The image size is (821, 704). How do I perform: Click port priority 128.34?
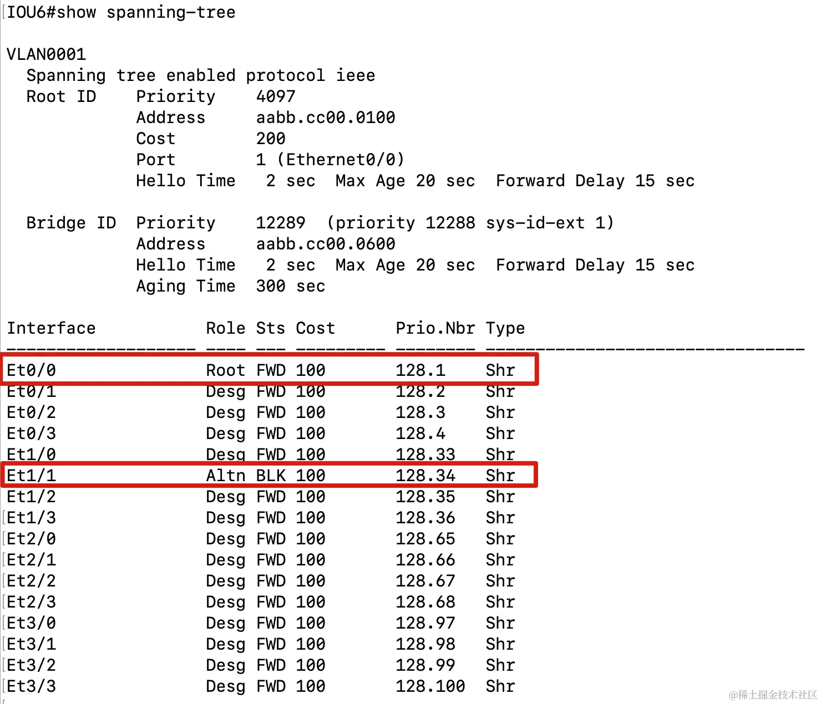click(x=425, y=476)
